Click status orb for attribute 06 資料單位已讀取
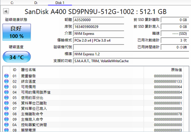This screenshot has height=132, width=191. coord(6,103)
